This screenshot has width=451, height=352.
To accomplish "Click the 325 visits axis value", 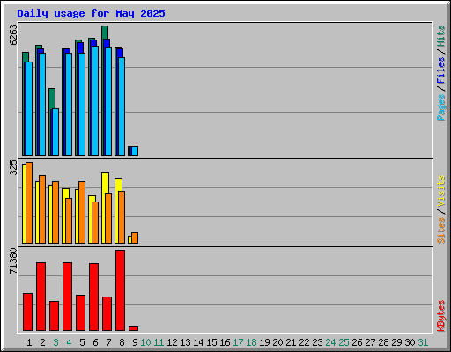I will click(13, 167).
